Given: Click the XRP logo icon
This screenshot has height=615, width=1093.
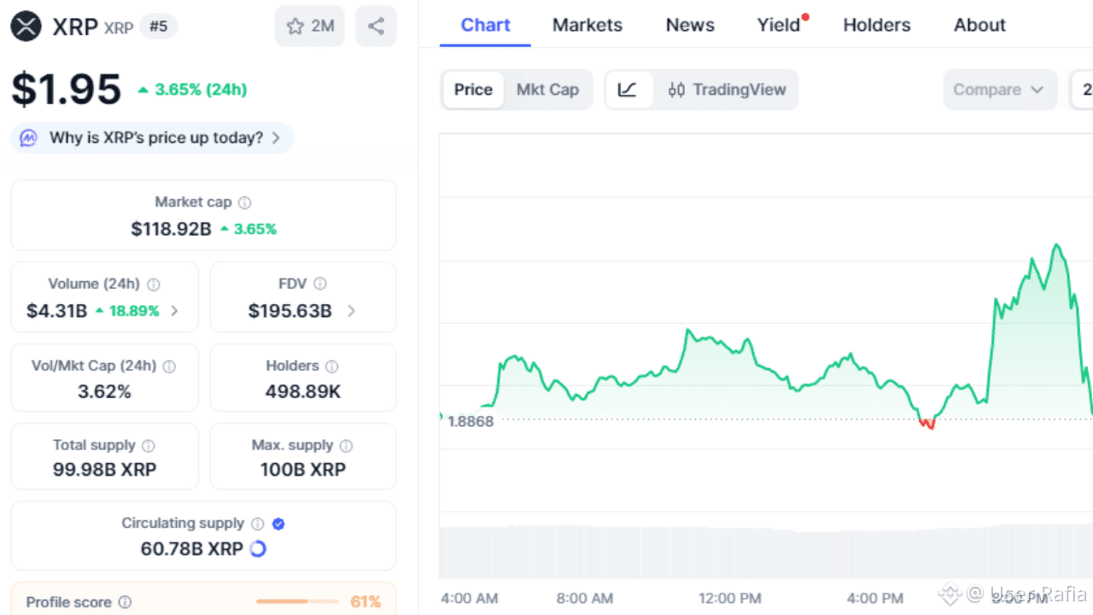Looking at the screenshot, I should point(26,26).
